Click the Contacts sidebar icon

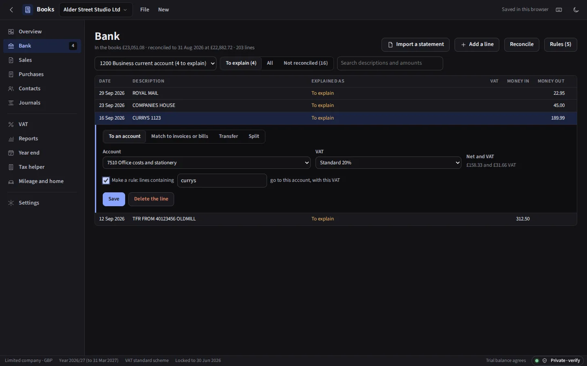11,89
